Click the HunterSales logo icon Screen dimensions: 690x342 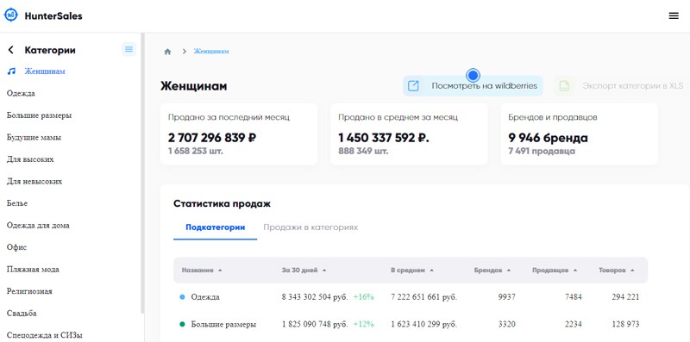(10, 16)
